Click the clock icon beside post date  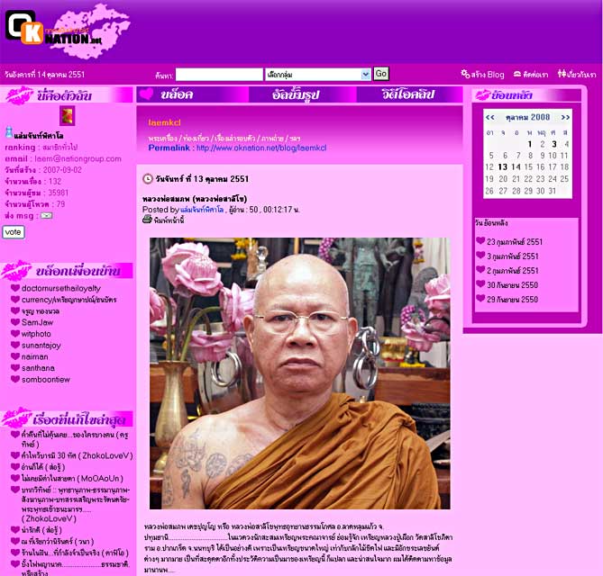148,178
